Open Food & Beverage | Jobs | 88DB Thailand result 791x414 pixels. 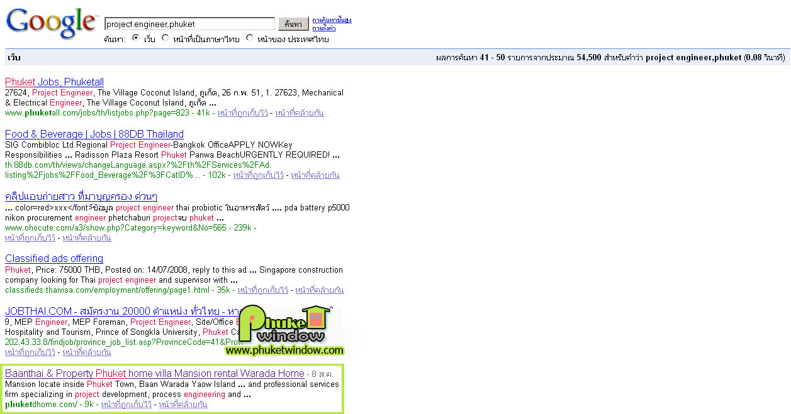94,134
